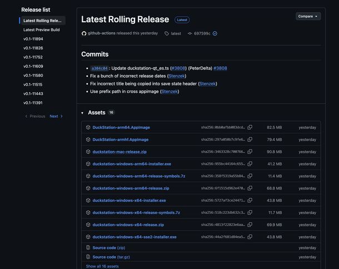Open the latest tag link

pyautogui.click(x=176, y=33)
